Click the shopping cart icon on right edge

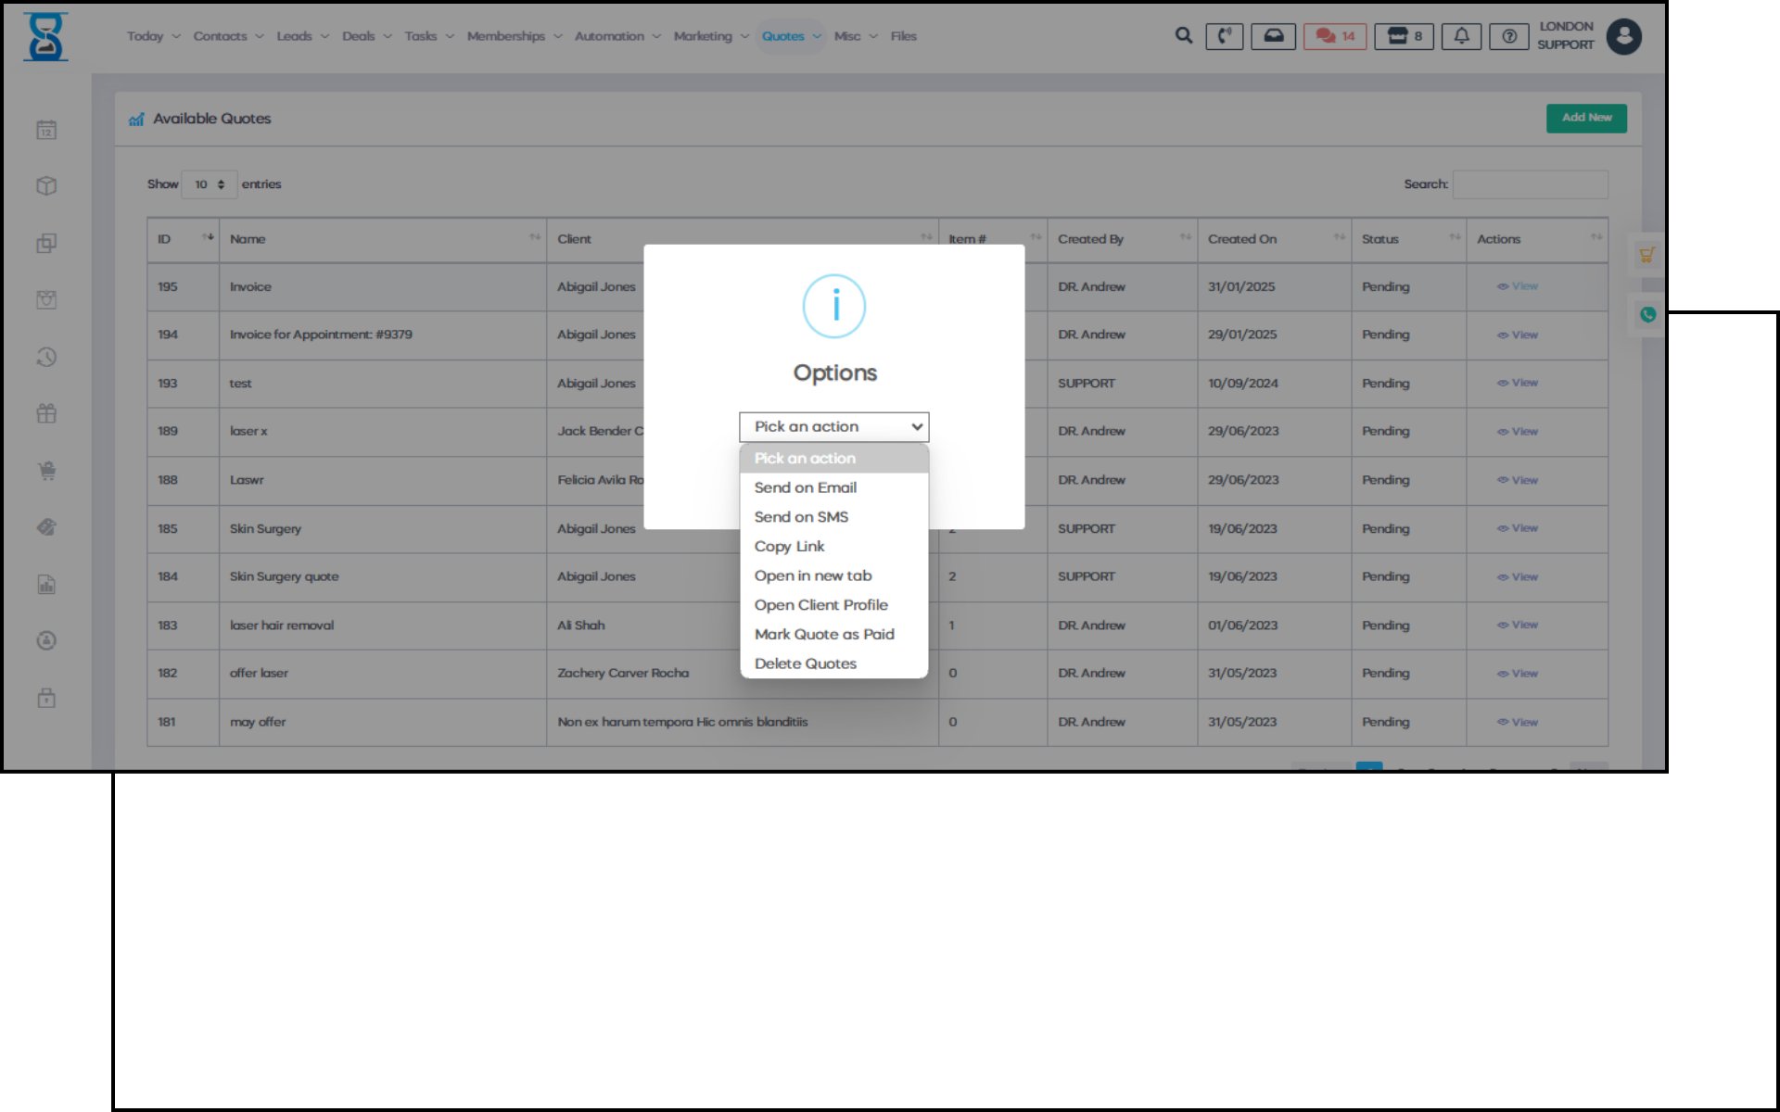click(1646, 255)
